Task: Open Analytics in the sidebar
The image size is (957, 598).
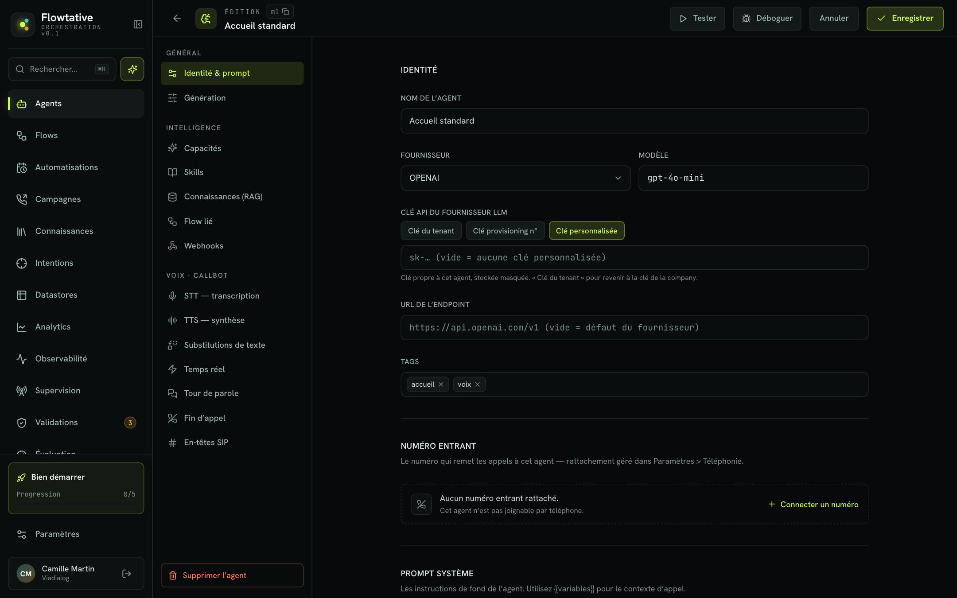Action: tap(76, 327)
